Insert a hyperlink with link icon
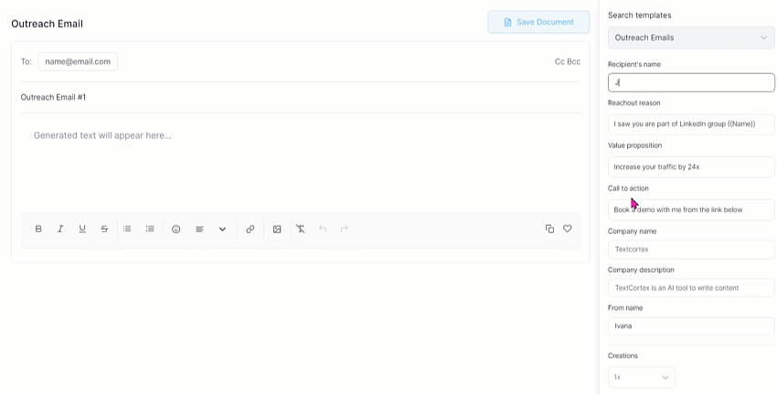The height and width of the screenshot is (395, 777). pos(250,229)
